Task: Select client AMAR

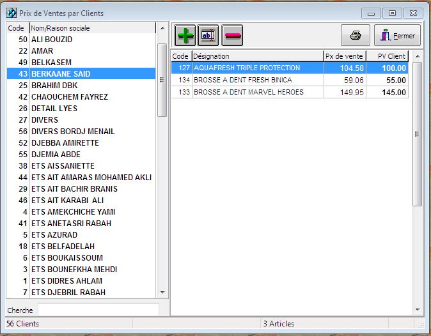Action: coord(81,51)
